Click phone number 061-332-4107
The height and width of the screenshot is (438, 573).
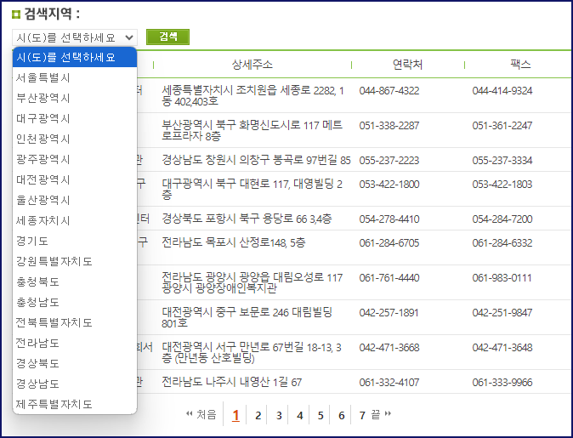[x=389, y=383]
